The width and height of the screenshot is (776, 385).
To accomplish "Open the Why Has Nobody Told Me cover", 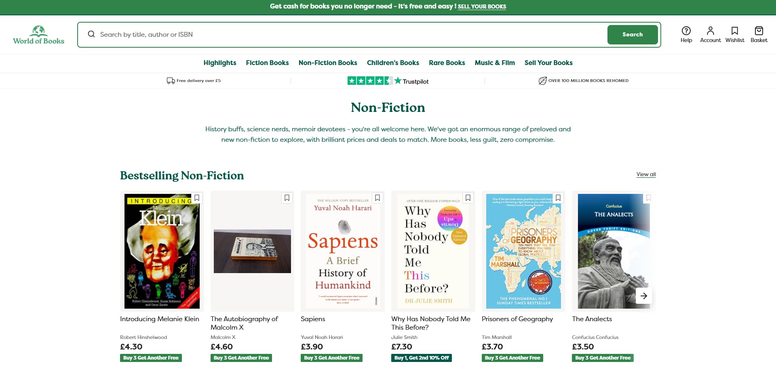I will coord(433,251).
